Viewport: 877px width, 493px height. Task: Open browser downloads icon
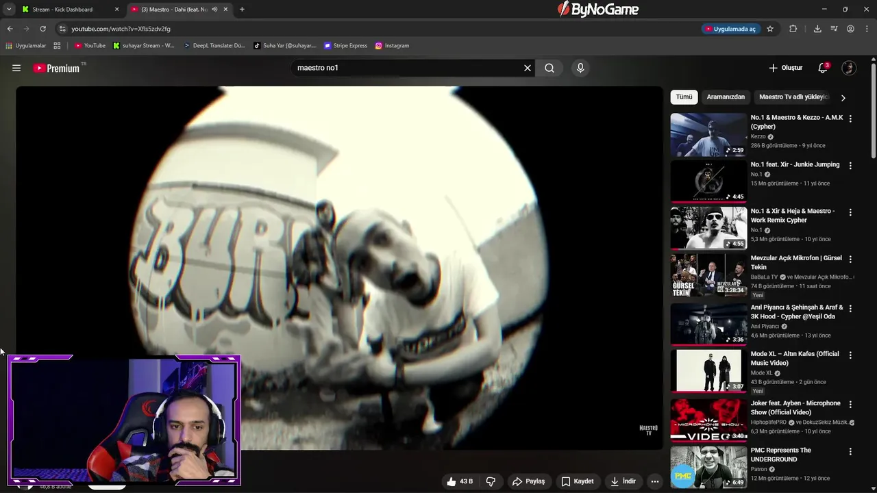point(817,29)
